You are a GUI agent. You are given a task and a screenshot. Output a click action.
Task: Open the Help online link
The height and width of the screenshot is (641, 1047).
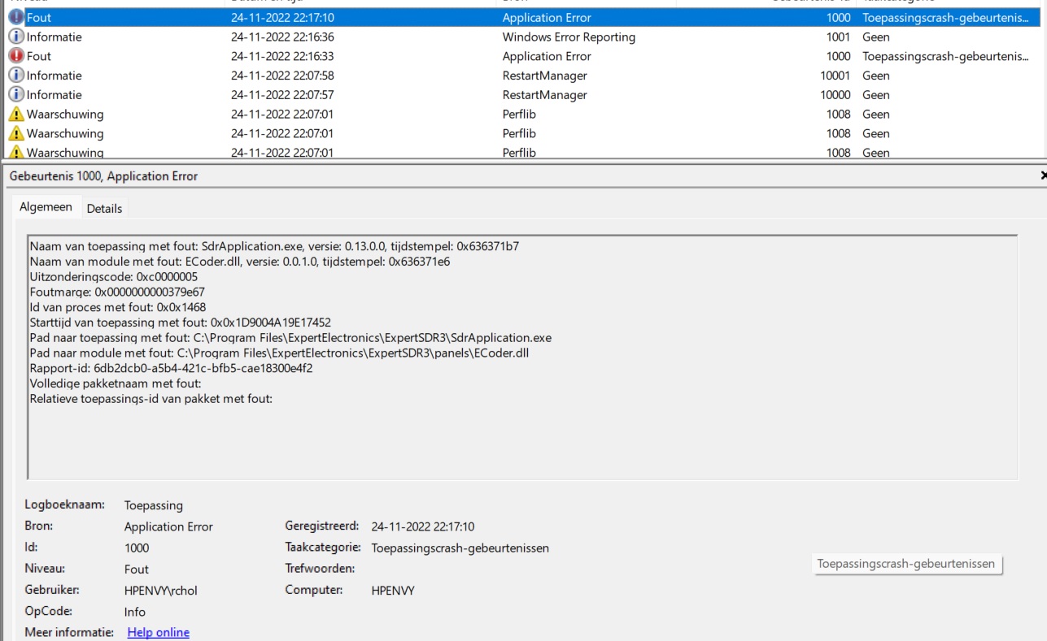tap(158, 632)
